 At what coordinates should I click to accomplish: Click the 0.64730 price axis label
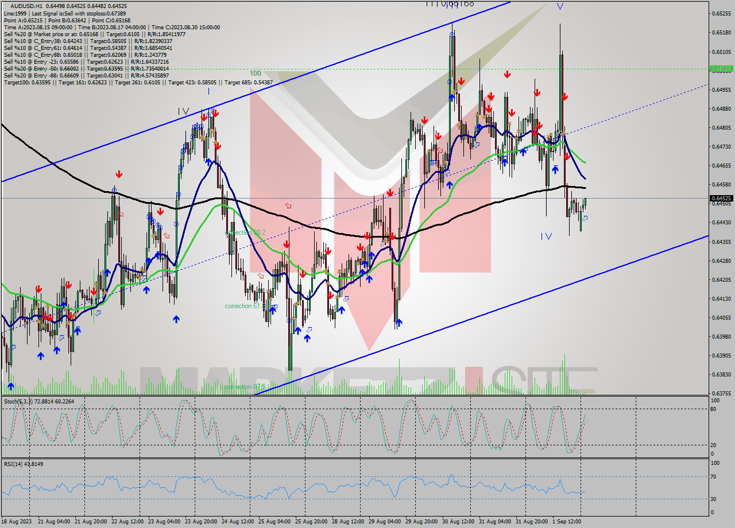click(721, 146)
